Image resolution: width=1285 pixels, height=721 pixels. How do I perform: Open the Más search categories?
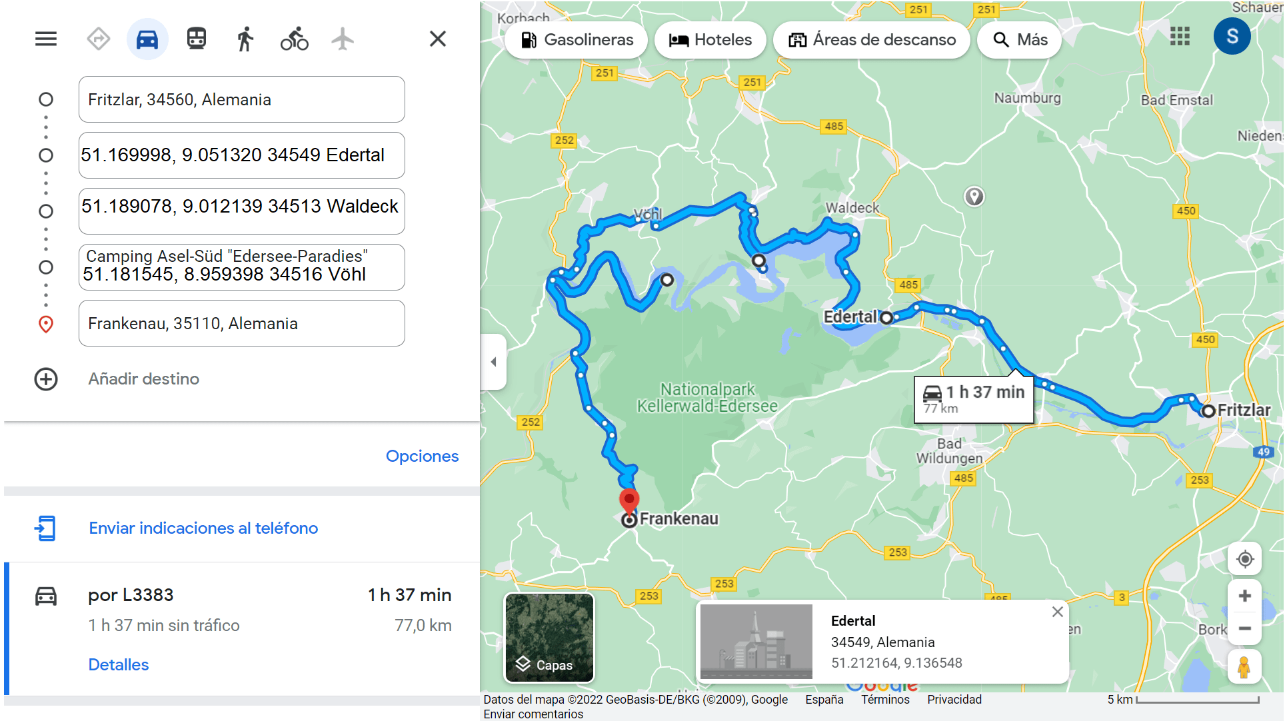[x=1020, y=40]
